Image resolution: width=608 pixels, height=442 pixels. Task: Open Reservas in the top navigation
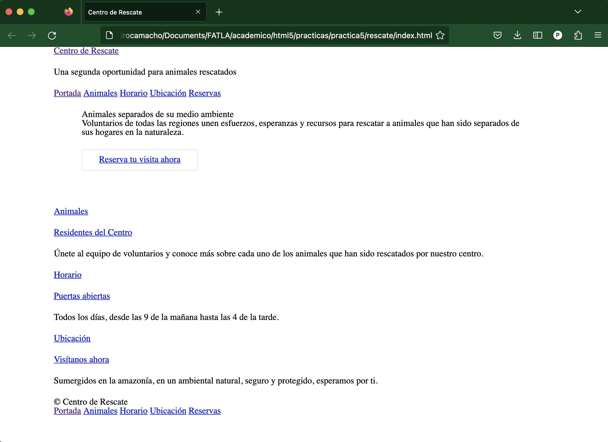[204, 93]
